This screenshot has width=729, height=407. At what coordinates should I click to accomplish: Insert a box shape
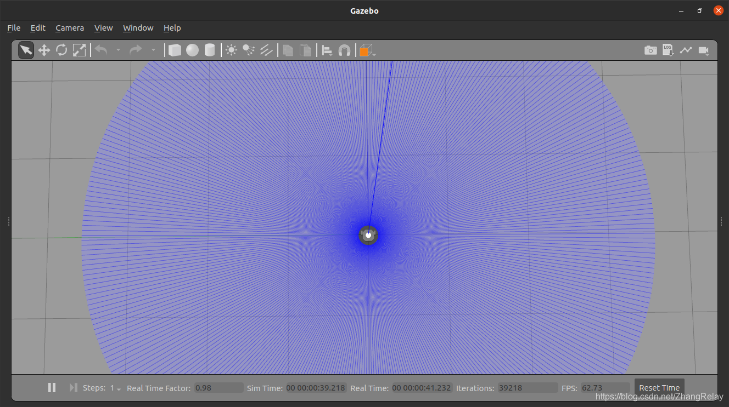tap(175, 50)
